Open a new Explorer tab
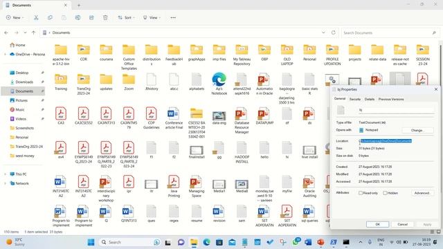Viewport: 443px width, 249px height. 79,5
